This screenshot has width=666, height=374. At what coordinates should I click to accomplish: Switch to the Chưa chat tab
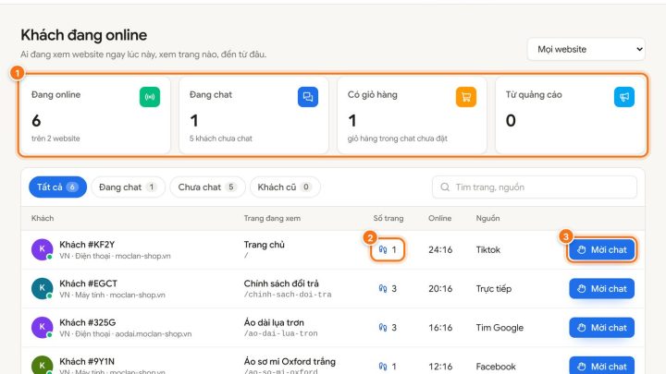click(207, 187)
